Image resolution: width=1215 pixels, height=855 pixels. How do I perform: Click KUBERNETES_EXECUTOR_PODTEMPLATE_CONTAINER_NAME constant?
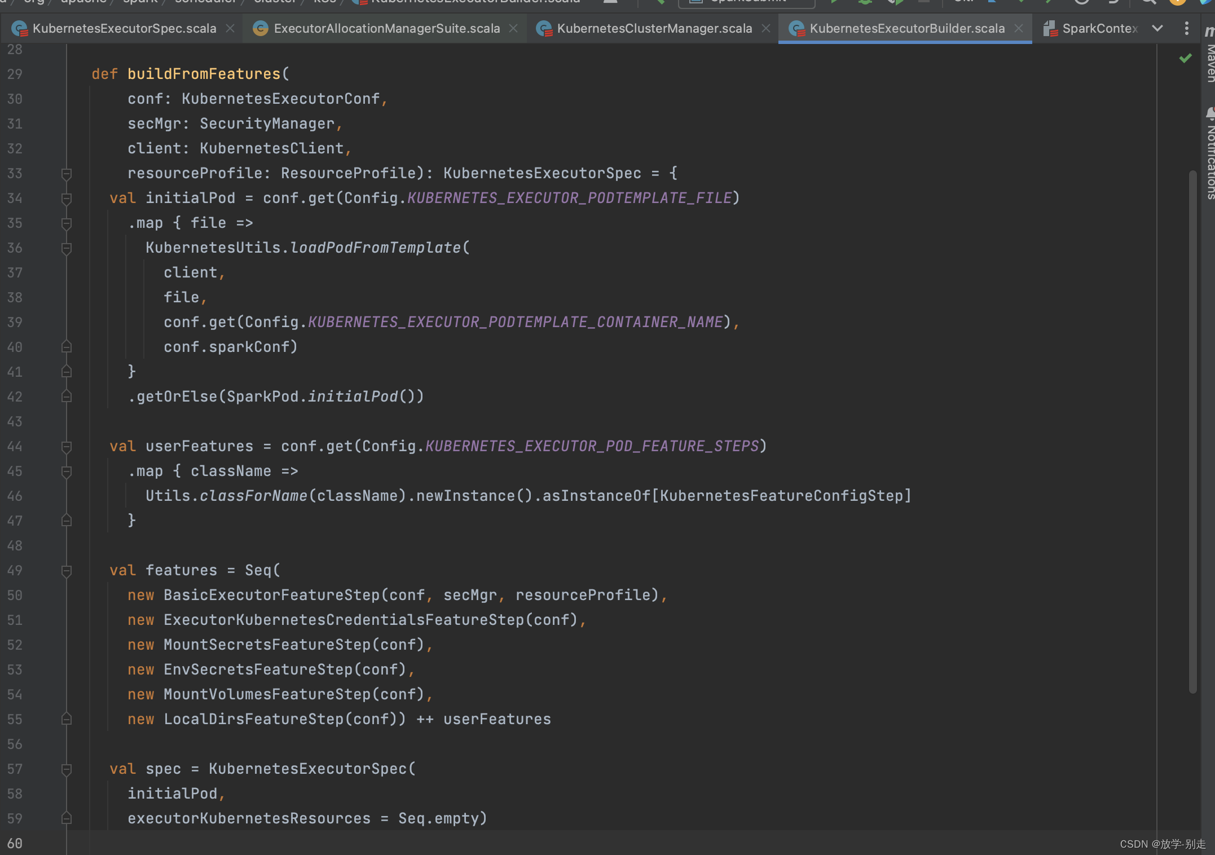(515, 322)
